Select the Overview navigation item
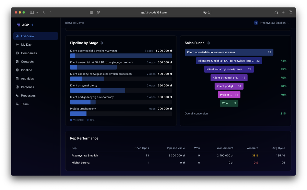The width and height of the screenshot is (307, 190). coord(27,36)
